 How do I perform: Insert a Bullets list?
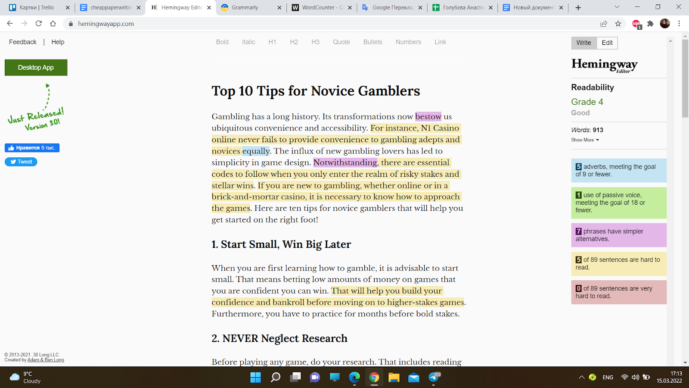tap(373, 42)
